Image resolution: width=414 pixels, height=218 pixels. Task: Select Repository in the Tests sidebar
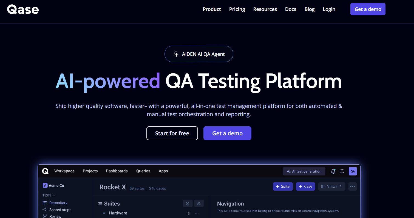click(x=58, y=203)
